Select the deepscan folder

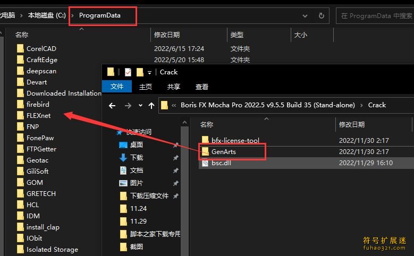[37, 71]
